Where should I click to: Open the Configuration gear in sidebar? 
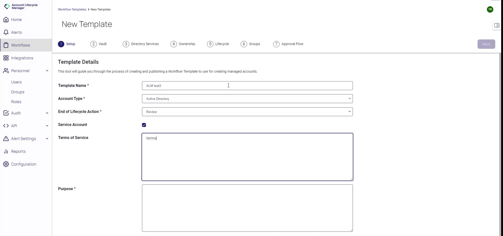[x=23, y=164]
